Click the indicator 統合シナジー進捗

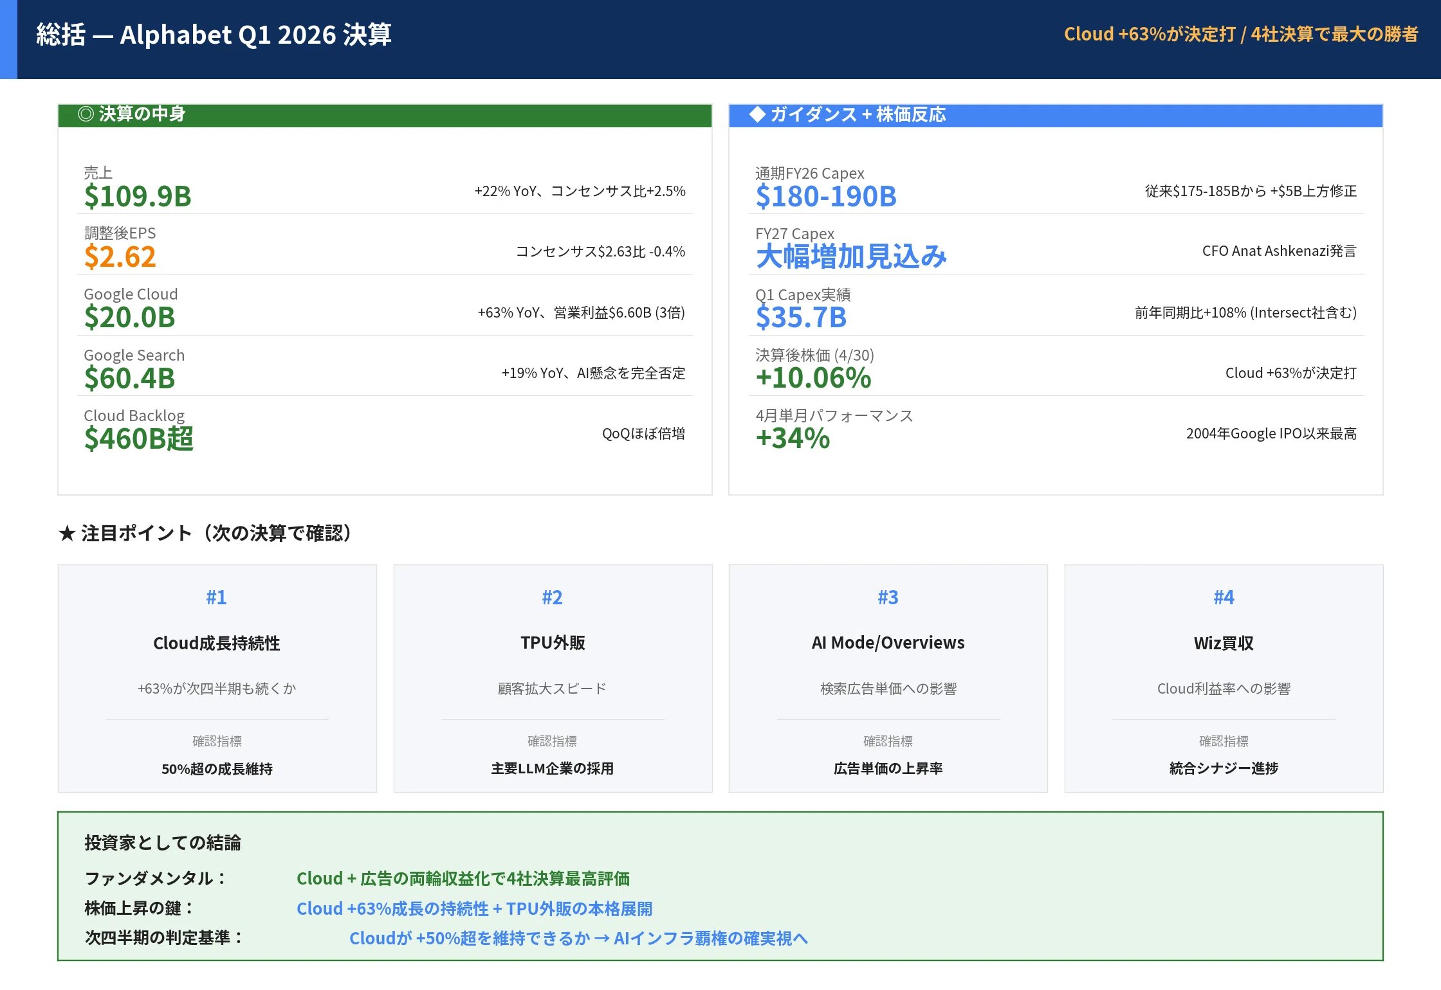pyautogui.click(x=1224, y=769)
